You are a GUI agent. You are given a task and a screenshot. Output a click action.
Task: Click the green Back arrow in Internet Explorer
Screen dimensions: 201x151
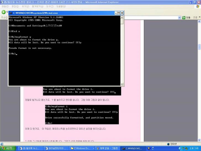[x=4, y=12]
